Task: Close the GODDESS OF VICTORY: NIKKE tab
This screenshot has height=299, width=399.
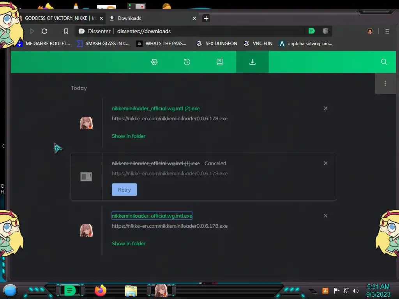Action: pos(101,18)
